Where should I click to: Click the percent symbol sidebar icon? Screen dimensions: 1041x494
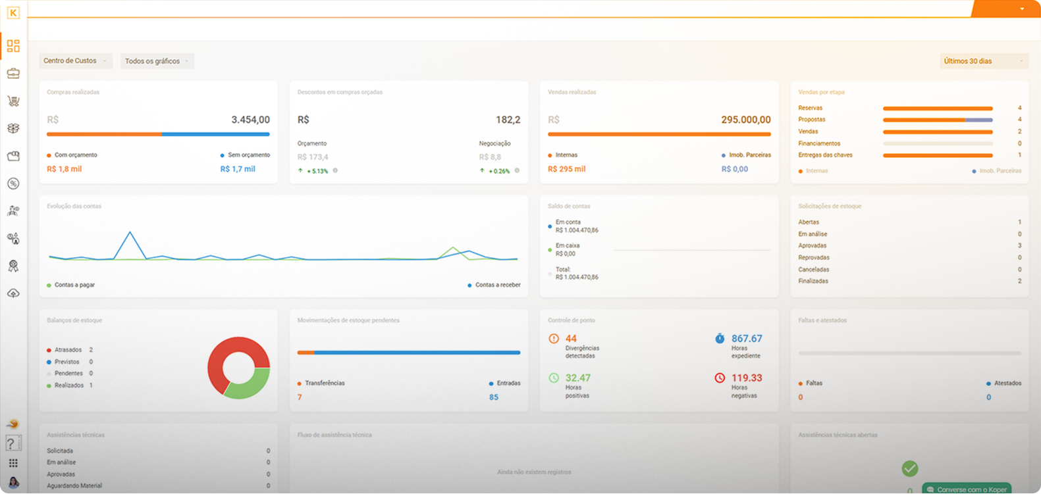point(13,184)
